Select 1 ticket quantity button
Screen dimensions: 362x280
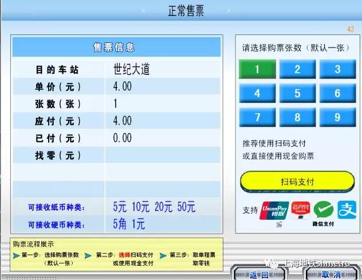tap(257, 69)
